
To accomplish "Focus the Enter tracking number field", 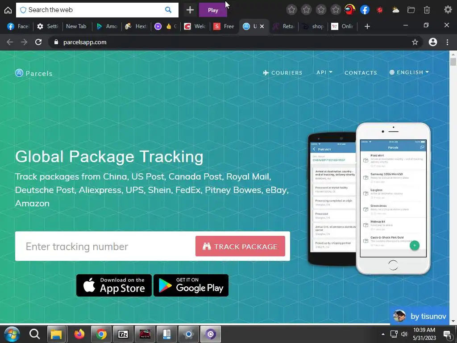I will (105, 246).
